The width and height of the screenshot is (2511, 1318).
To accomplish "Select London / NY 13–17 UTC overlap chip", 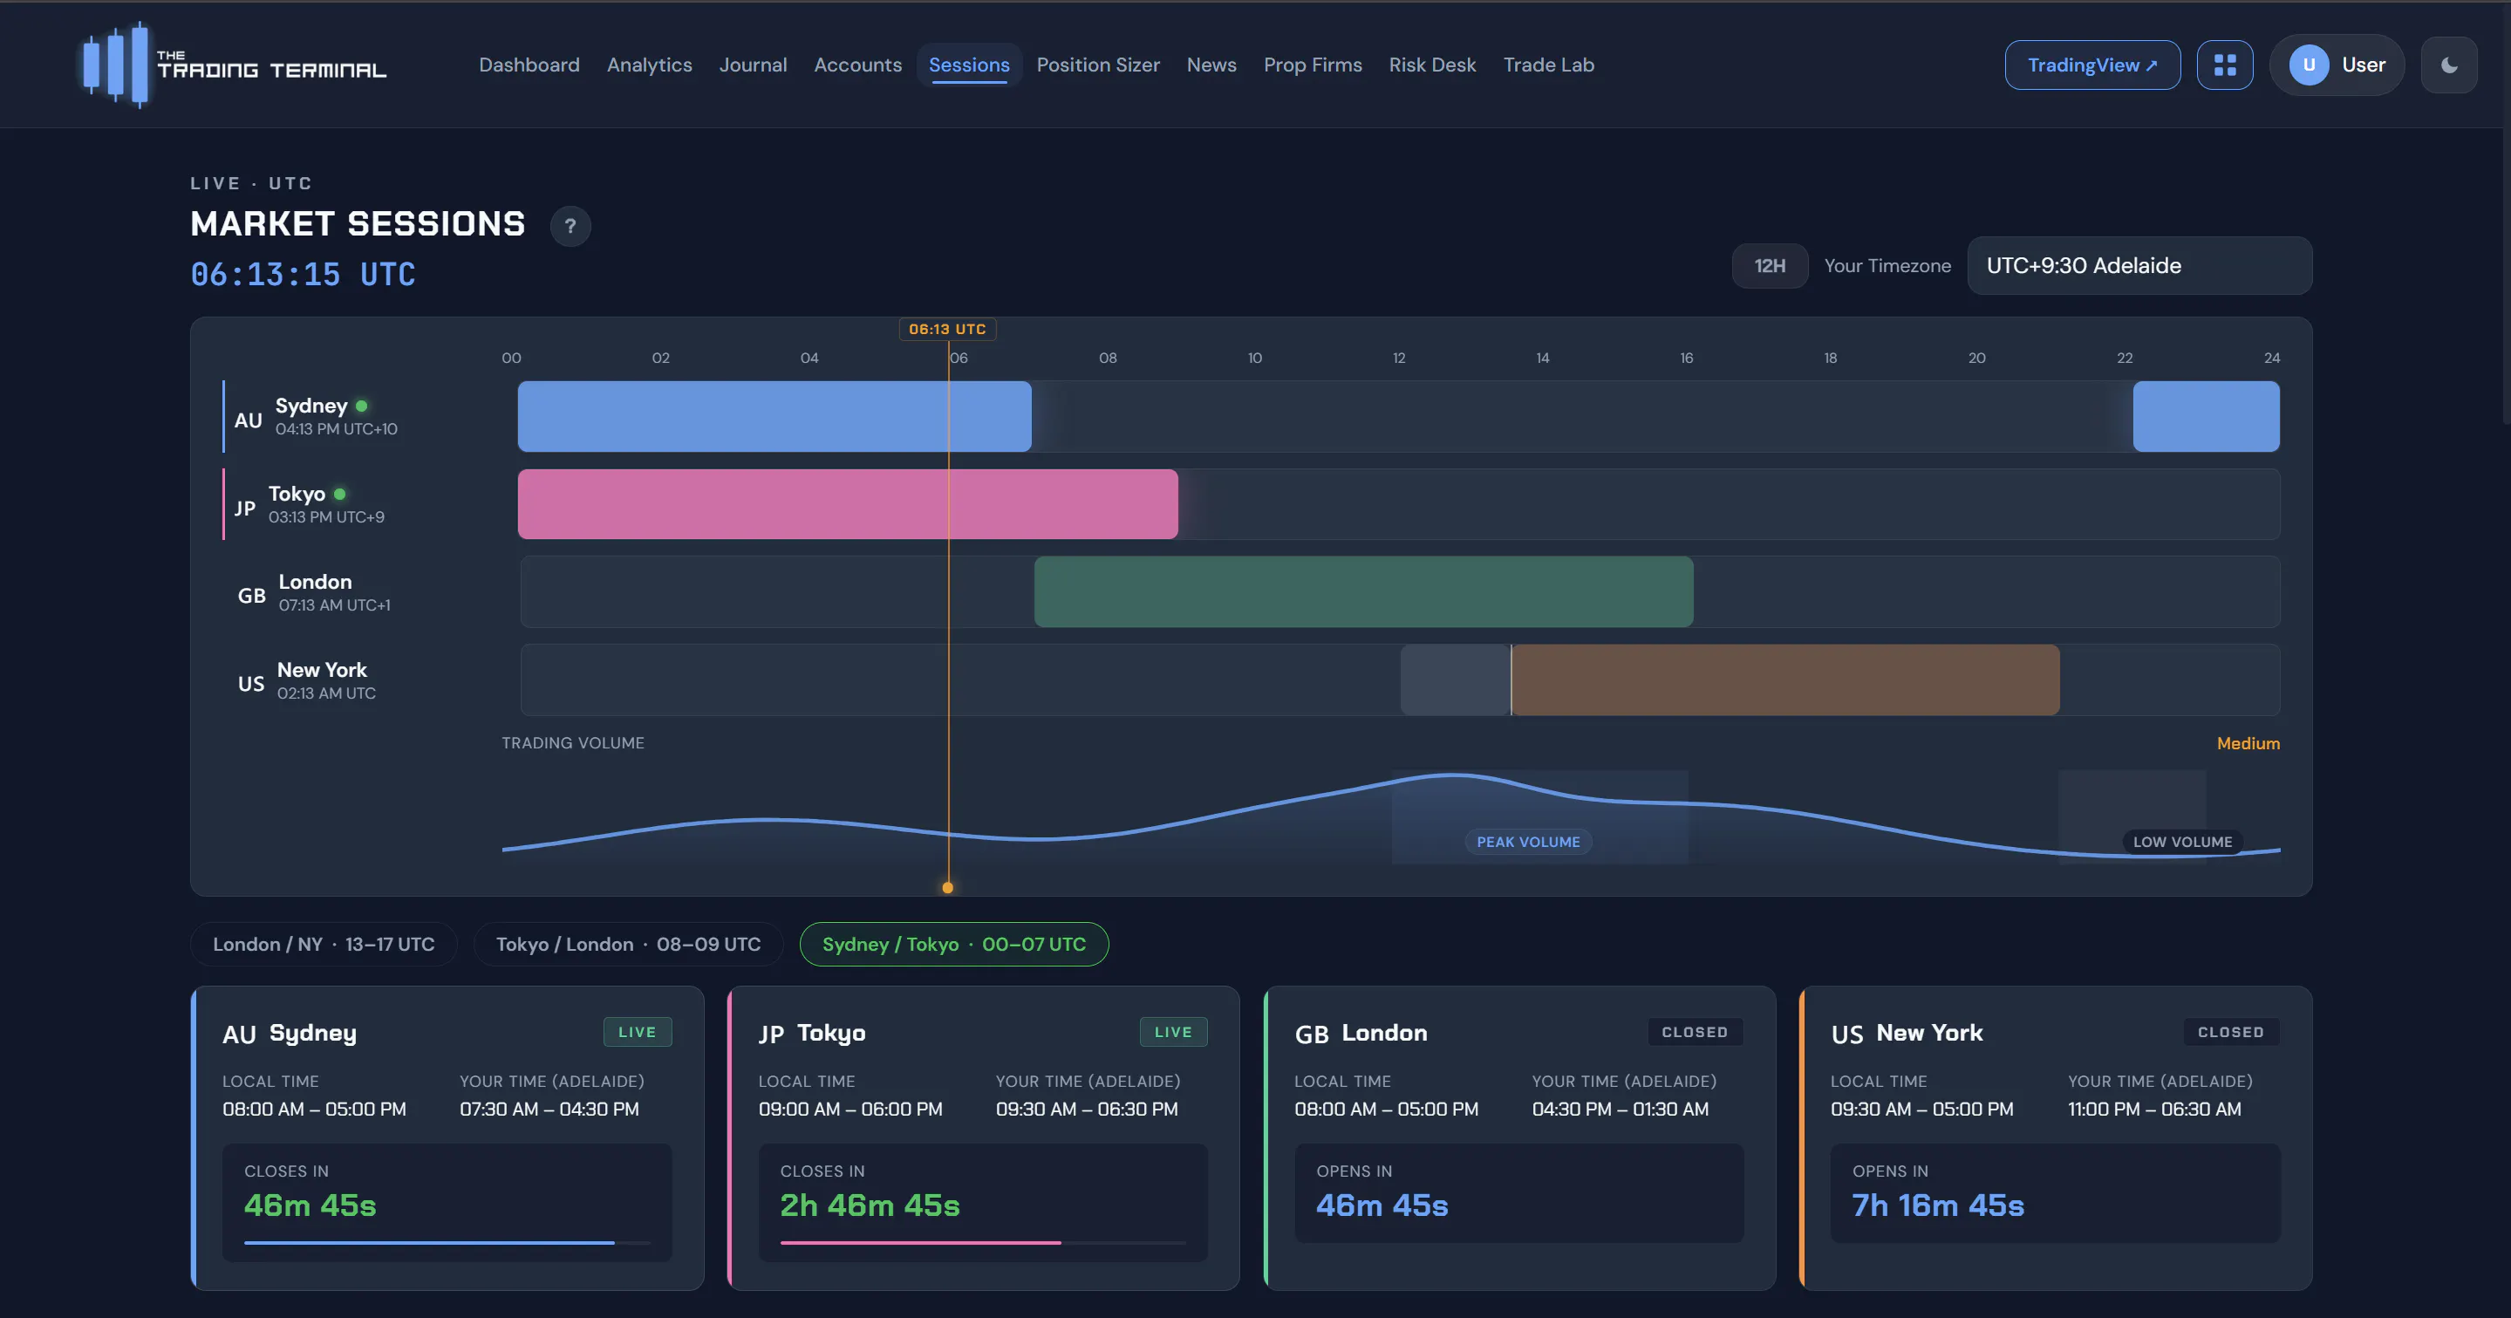I will click(x=324, y=944).
